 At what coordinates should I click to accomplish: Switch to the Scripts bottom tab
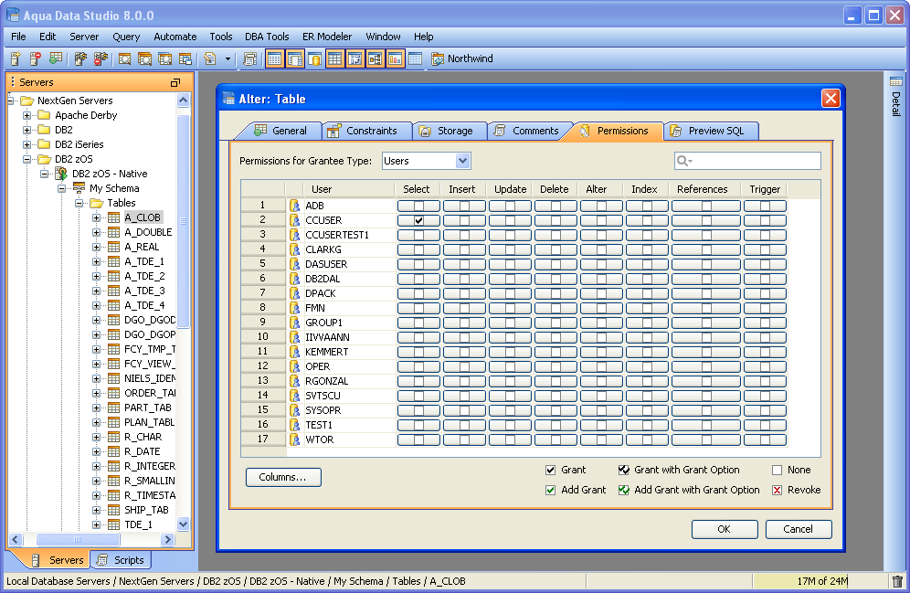tap(121, 560)
